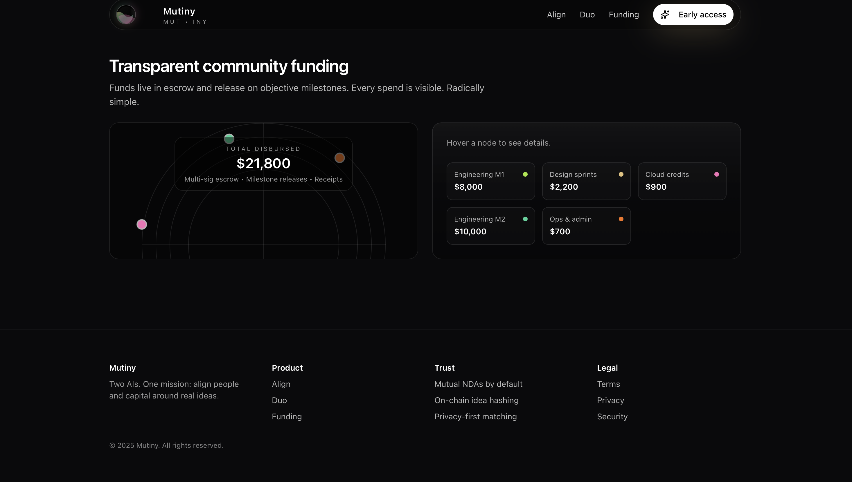Open the Engineering M2 $10,000 card

point(490,226)
